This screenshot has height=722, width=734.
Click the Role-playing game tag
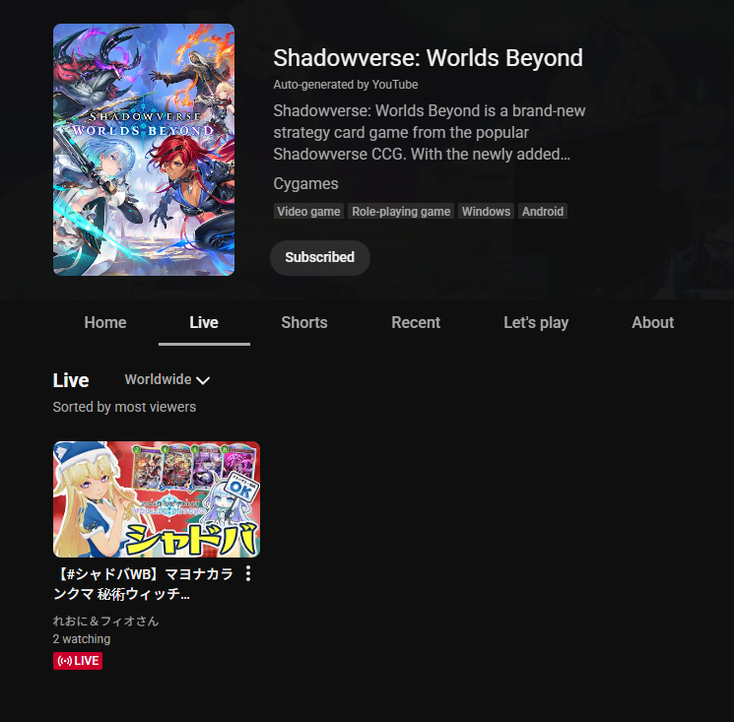click(401, 211)
